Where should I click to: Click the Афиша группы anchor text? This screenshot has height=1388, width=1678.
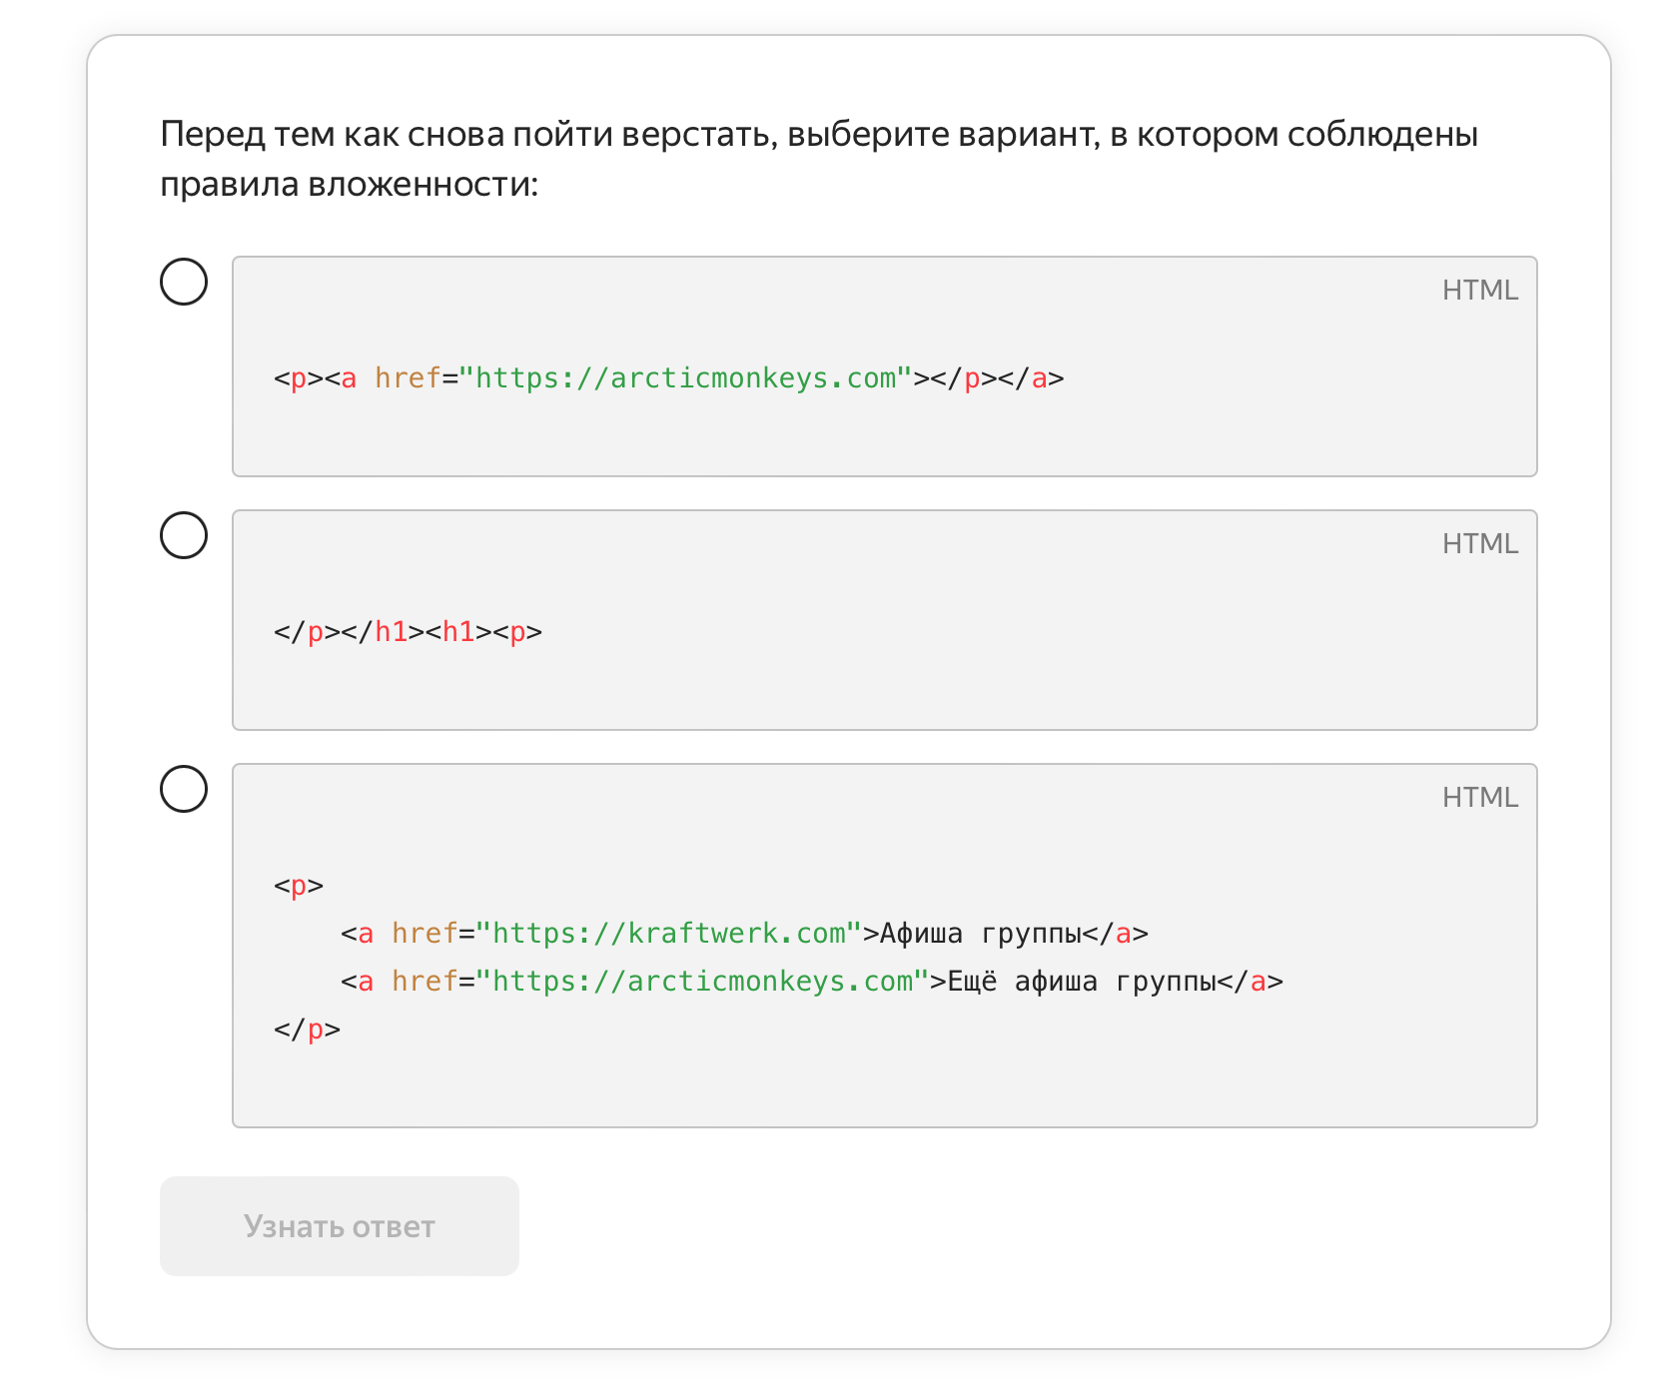click(979, 933)
